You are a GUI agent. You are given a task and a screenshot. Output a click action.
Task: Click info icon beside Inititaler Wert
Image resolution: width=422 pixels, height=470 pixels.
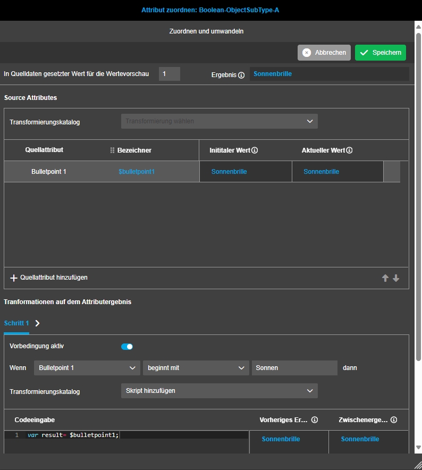tap(255, 150)
